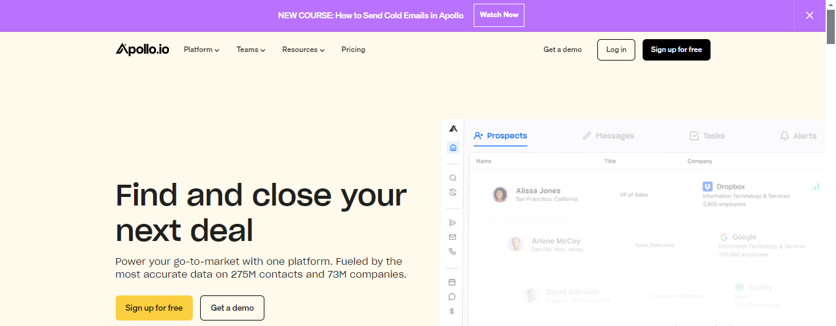Click the home icon in the sidebar

[x=453, y=147]
